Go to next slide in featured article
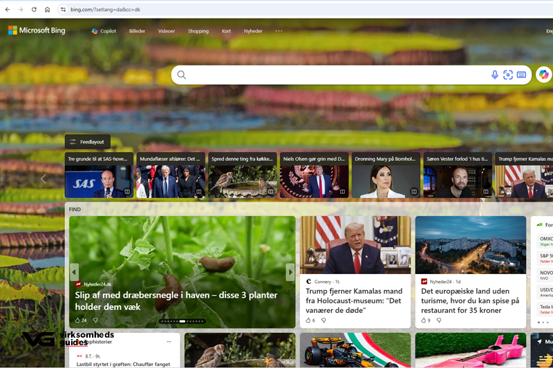Viewport: 553px width, 368px height. coord(290,272)
